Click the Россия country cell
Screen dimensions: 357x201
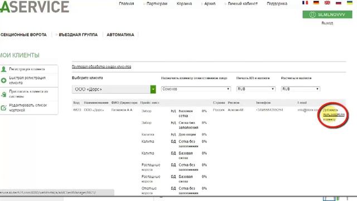(x=219, y=110)
